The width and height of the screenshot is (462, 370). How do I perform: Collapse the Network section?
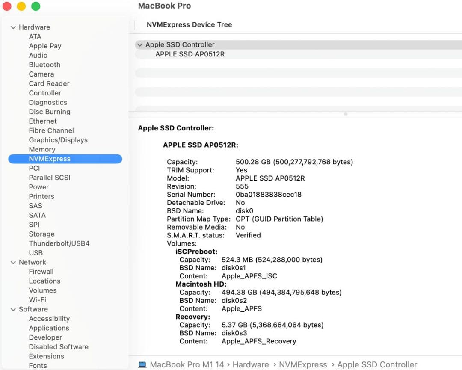click(x=13, y=262)
